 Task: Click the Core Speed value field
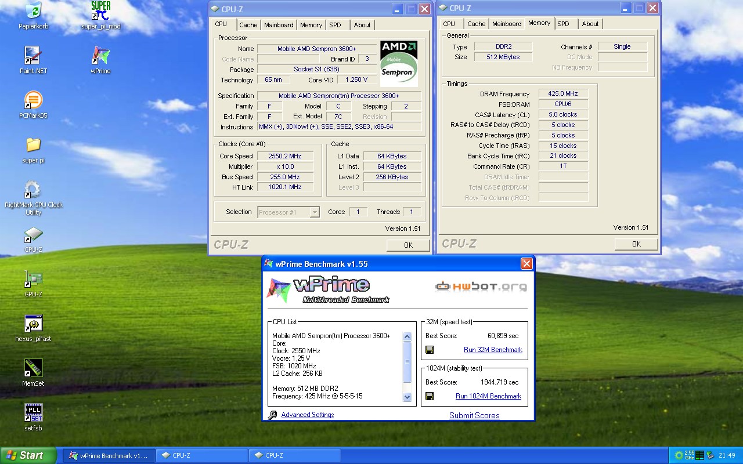285,156
